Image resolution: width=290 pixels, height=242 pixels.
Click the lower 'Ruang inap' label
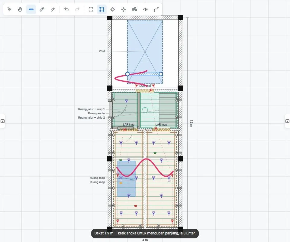(97, 182)
